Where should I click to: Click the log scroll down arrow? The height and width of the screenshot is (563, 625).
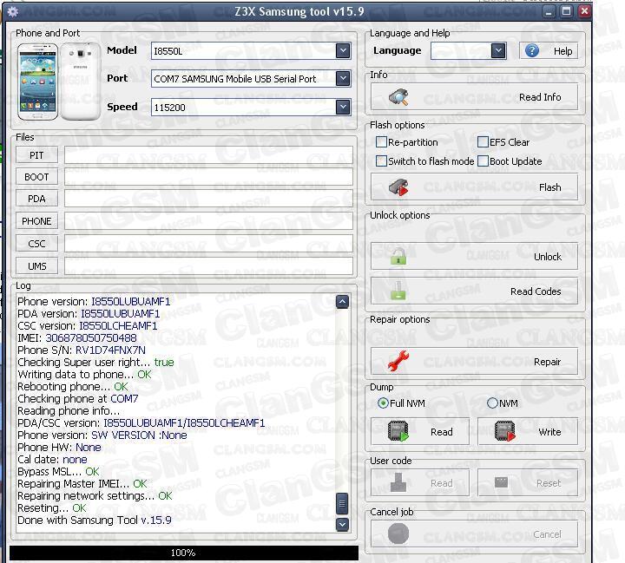(342, 524)
